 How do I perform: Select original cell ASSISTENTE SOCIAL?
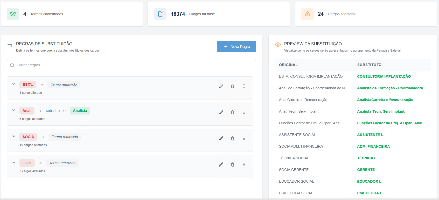click(297, 135)
